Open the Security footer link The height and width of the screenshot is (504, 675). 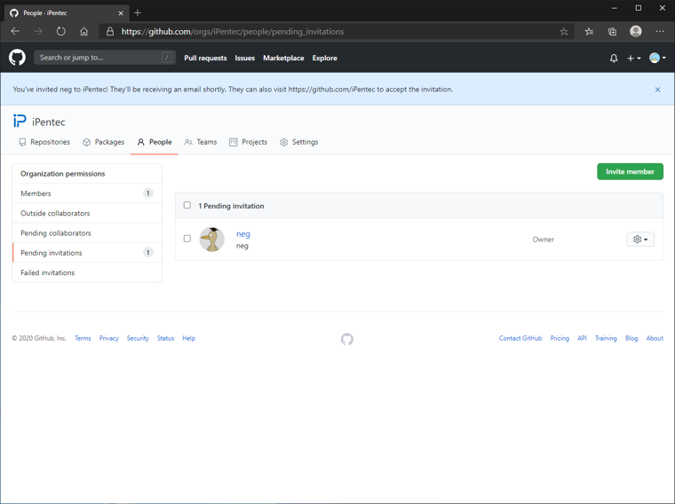(138, 338)
